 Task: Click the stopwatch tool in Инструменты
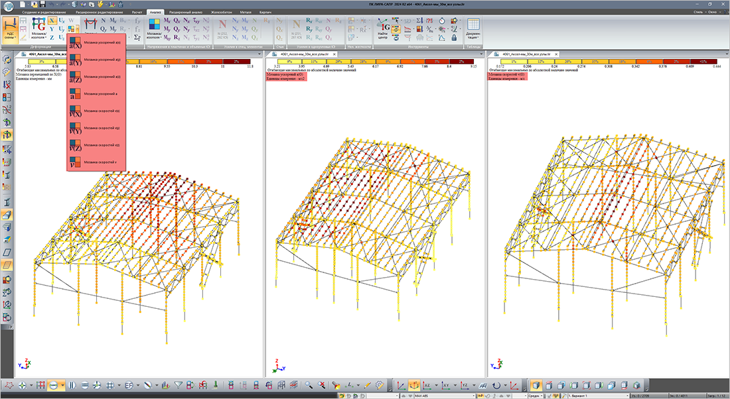tap(441, 21)
